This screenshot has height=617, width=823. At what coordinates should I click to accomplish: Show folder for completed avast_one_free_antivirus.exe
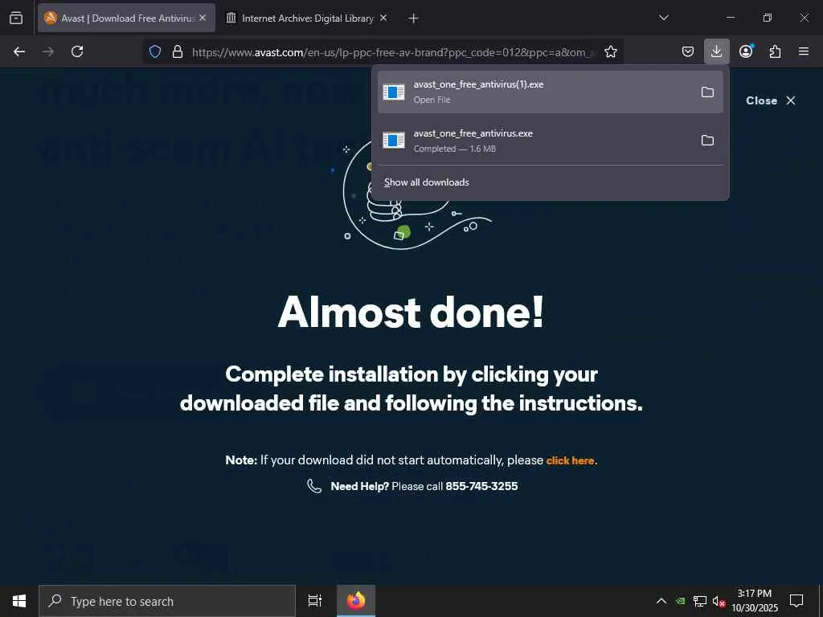[x=707, y=141]
